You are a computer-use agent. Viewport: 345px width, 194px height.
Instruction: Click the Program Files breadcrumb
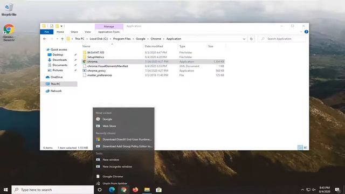(122, 39)
